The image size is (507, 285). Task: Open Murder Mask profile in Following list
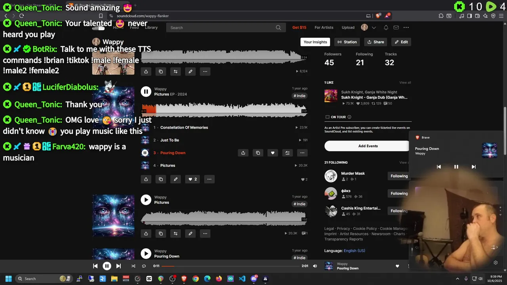point(353,173)
